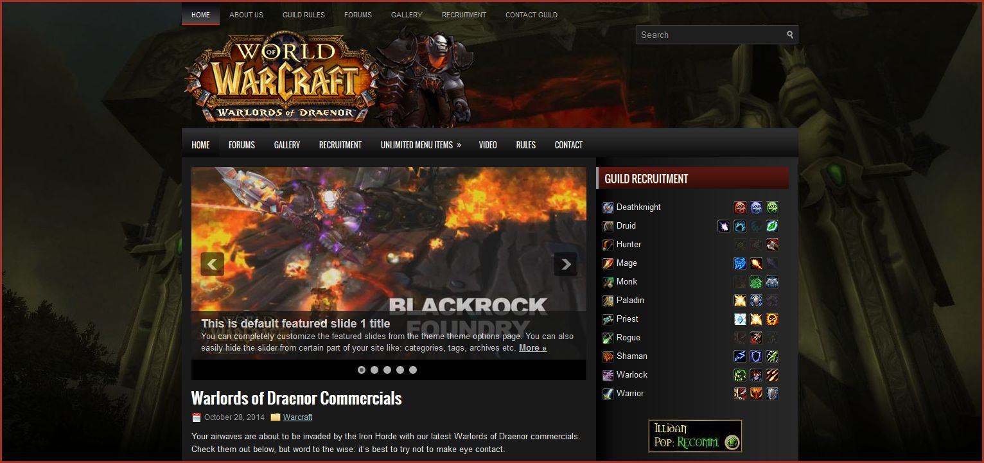Open Recruitment in the main navigation bar
The width and height of the screenshot is (984, 463).
click(340, 145)
